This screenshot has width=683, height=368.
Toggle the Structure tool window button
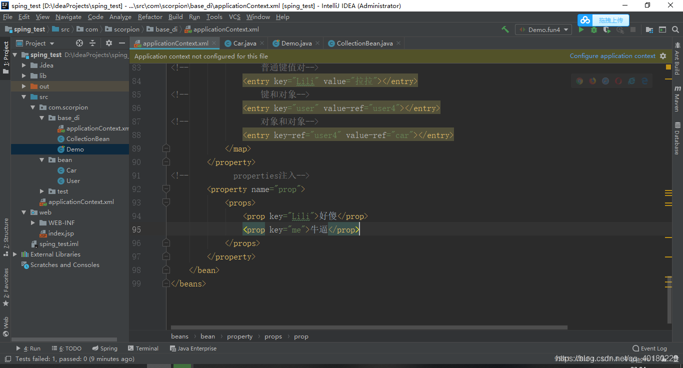point(5,237)
